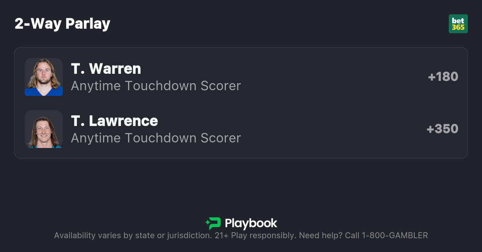Click the +350 odds for Lawrence
The height and width of the screenshot is (252, 482).
click(442, 129)
